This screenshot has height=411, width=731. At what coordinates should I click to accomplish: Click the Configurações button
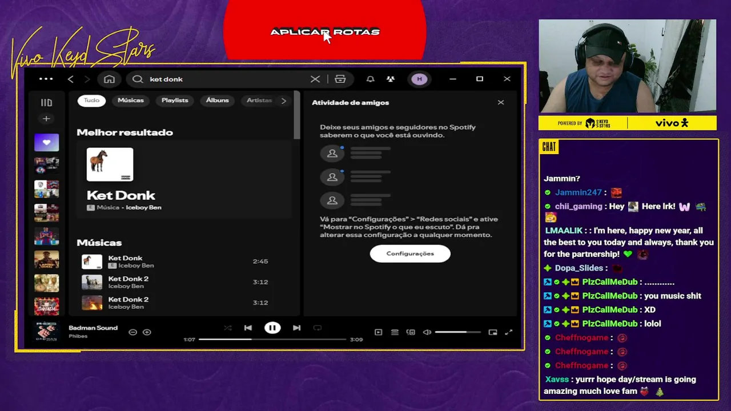click(410, 253)
